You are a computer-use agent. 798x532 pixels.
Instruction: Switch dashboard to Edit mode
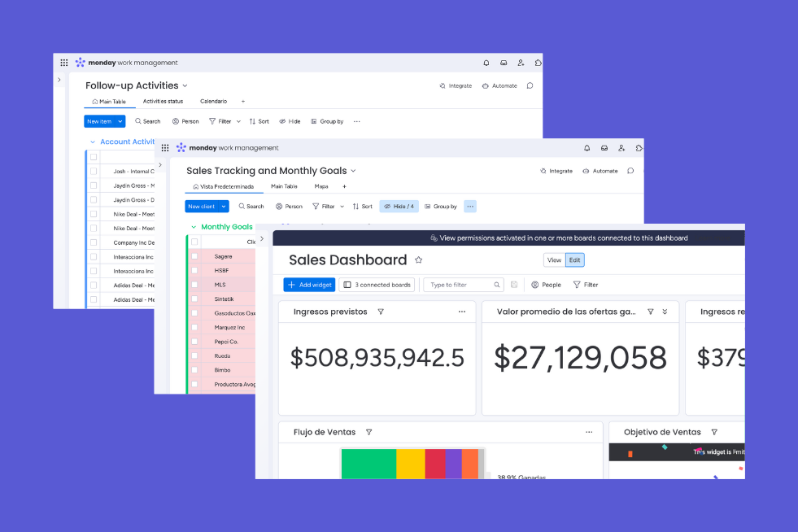[x=574, y=259]
